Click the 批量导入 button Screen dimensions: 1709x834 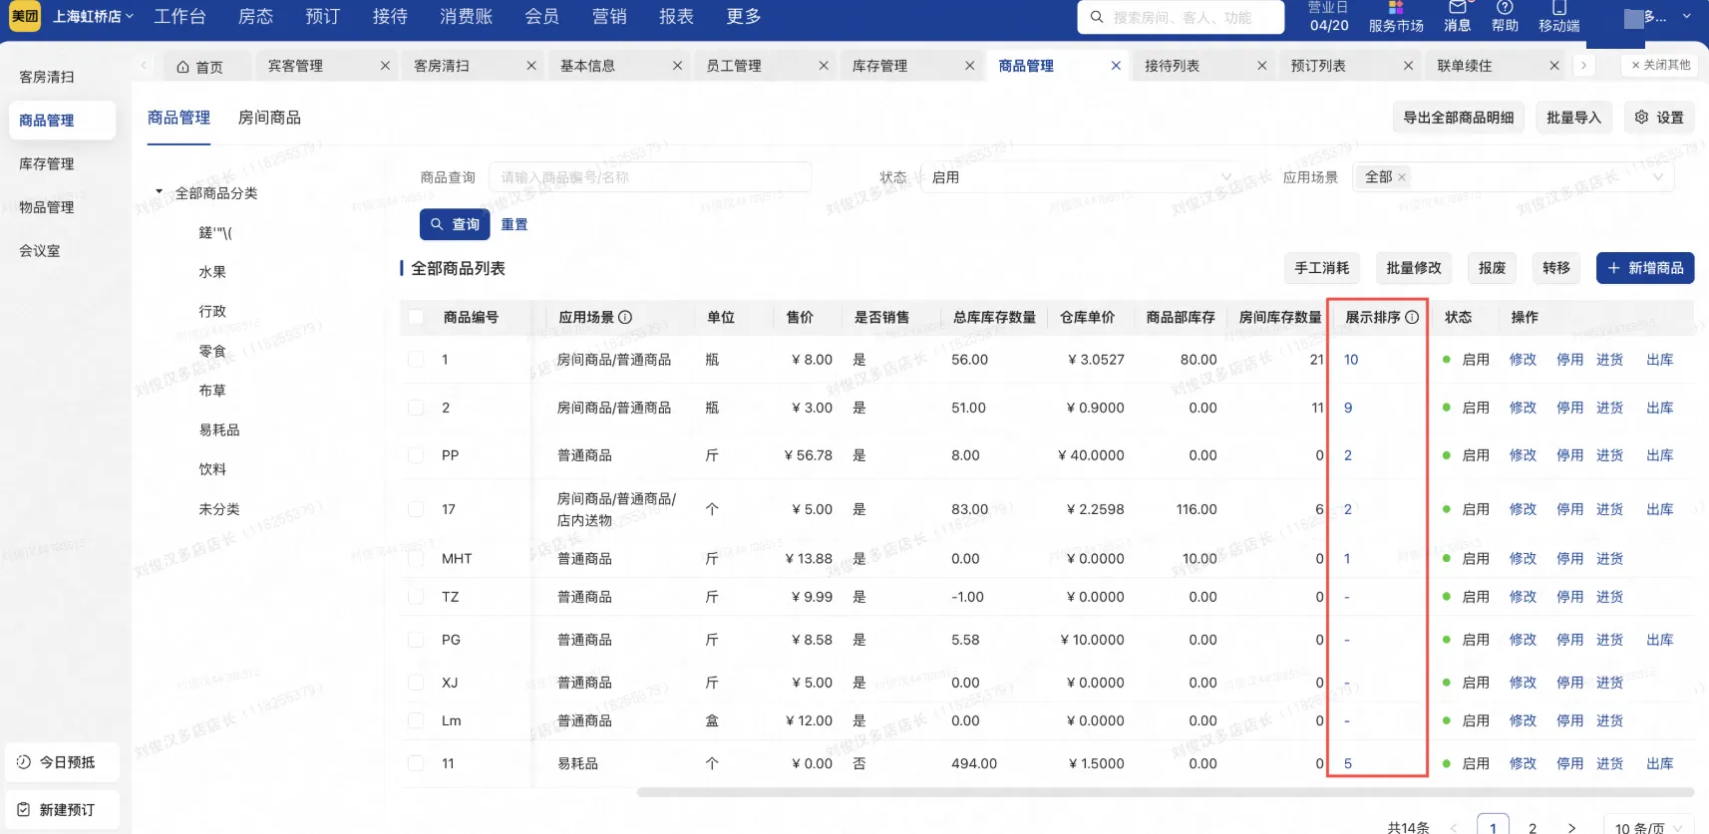click(1573, 118)
